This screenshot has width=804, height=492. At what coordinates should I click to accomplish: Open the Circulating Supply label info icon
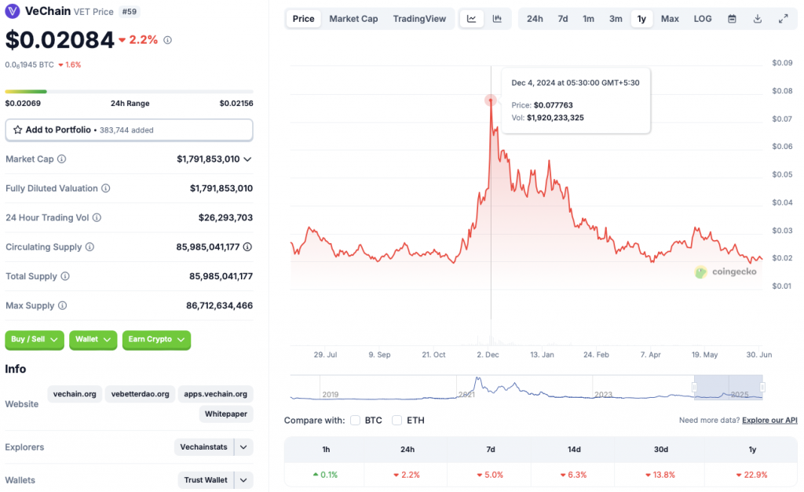coord(90,247)
